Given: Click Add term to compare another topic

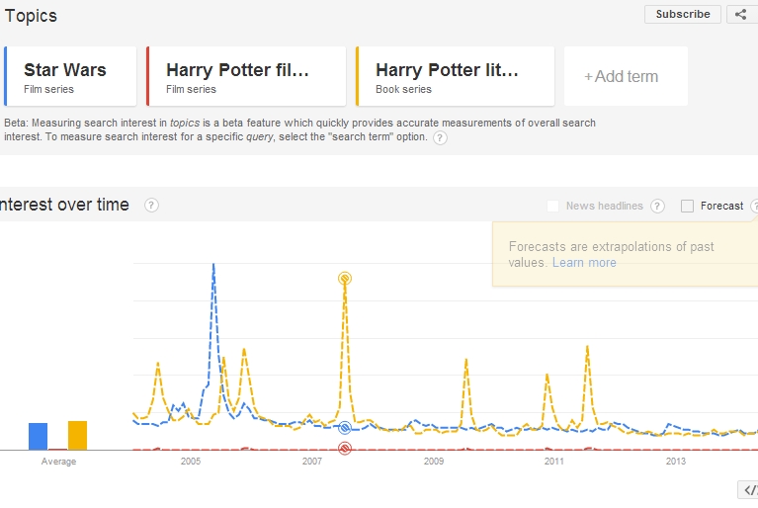Looking at the screenshot, I should pyautogui.click(x=621, y=76).
